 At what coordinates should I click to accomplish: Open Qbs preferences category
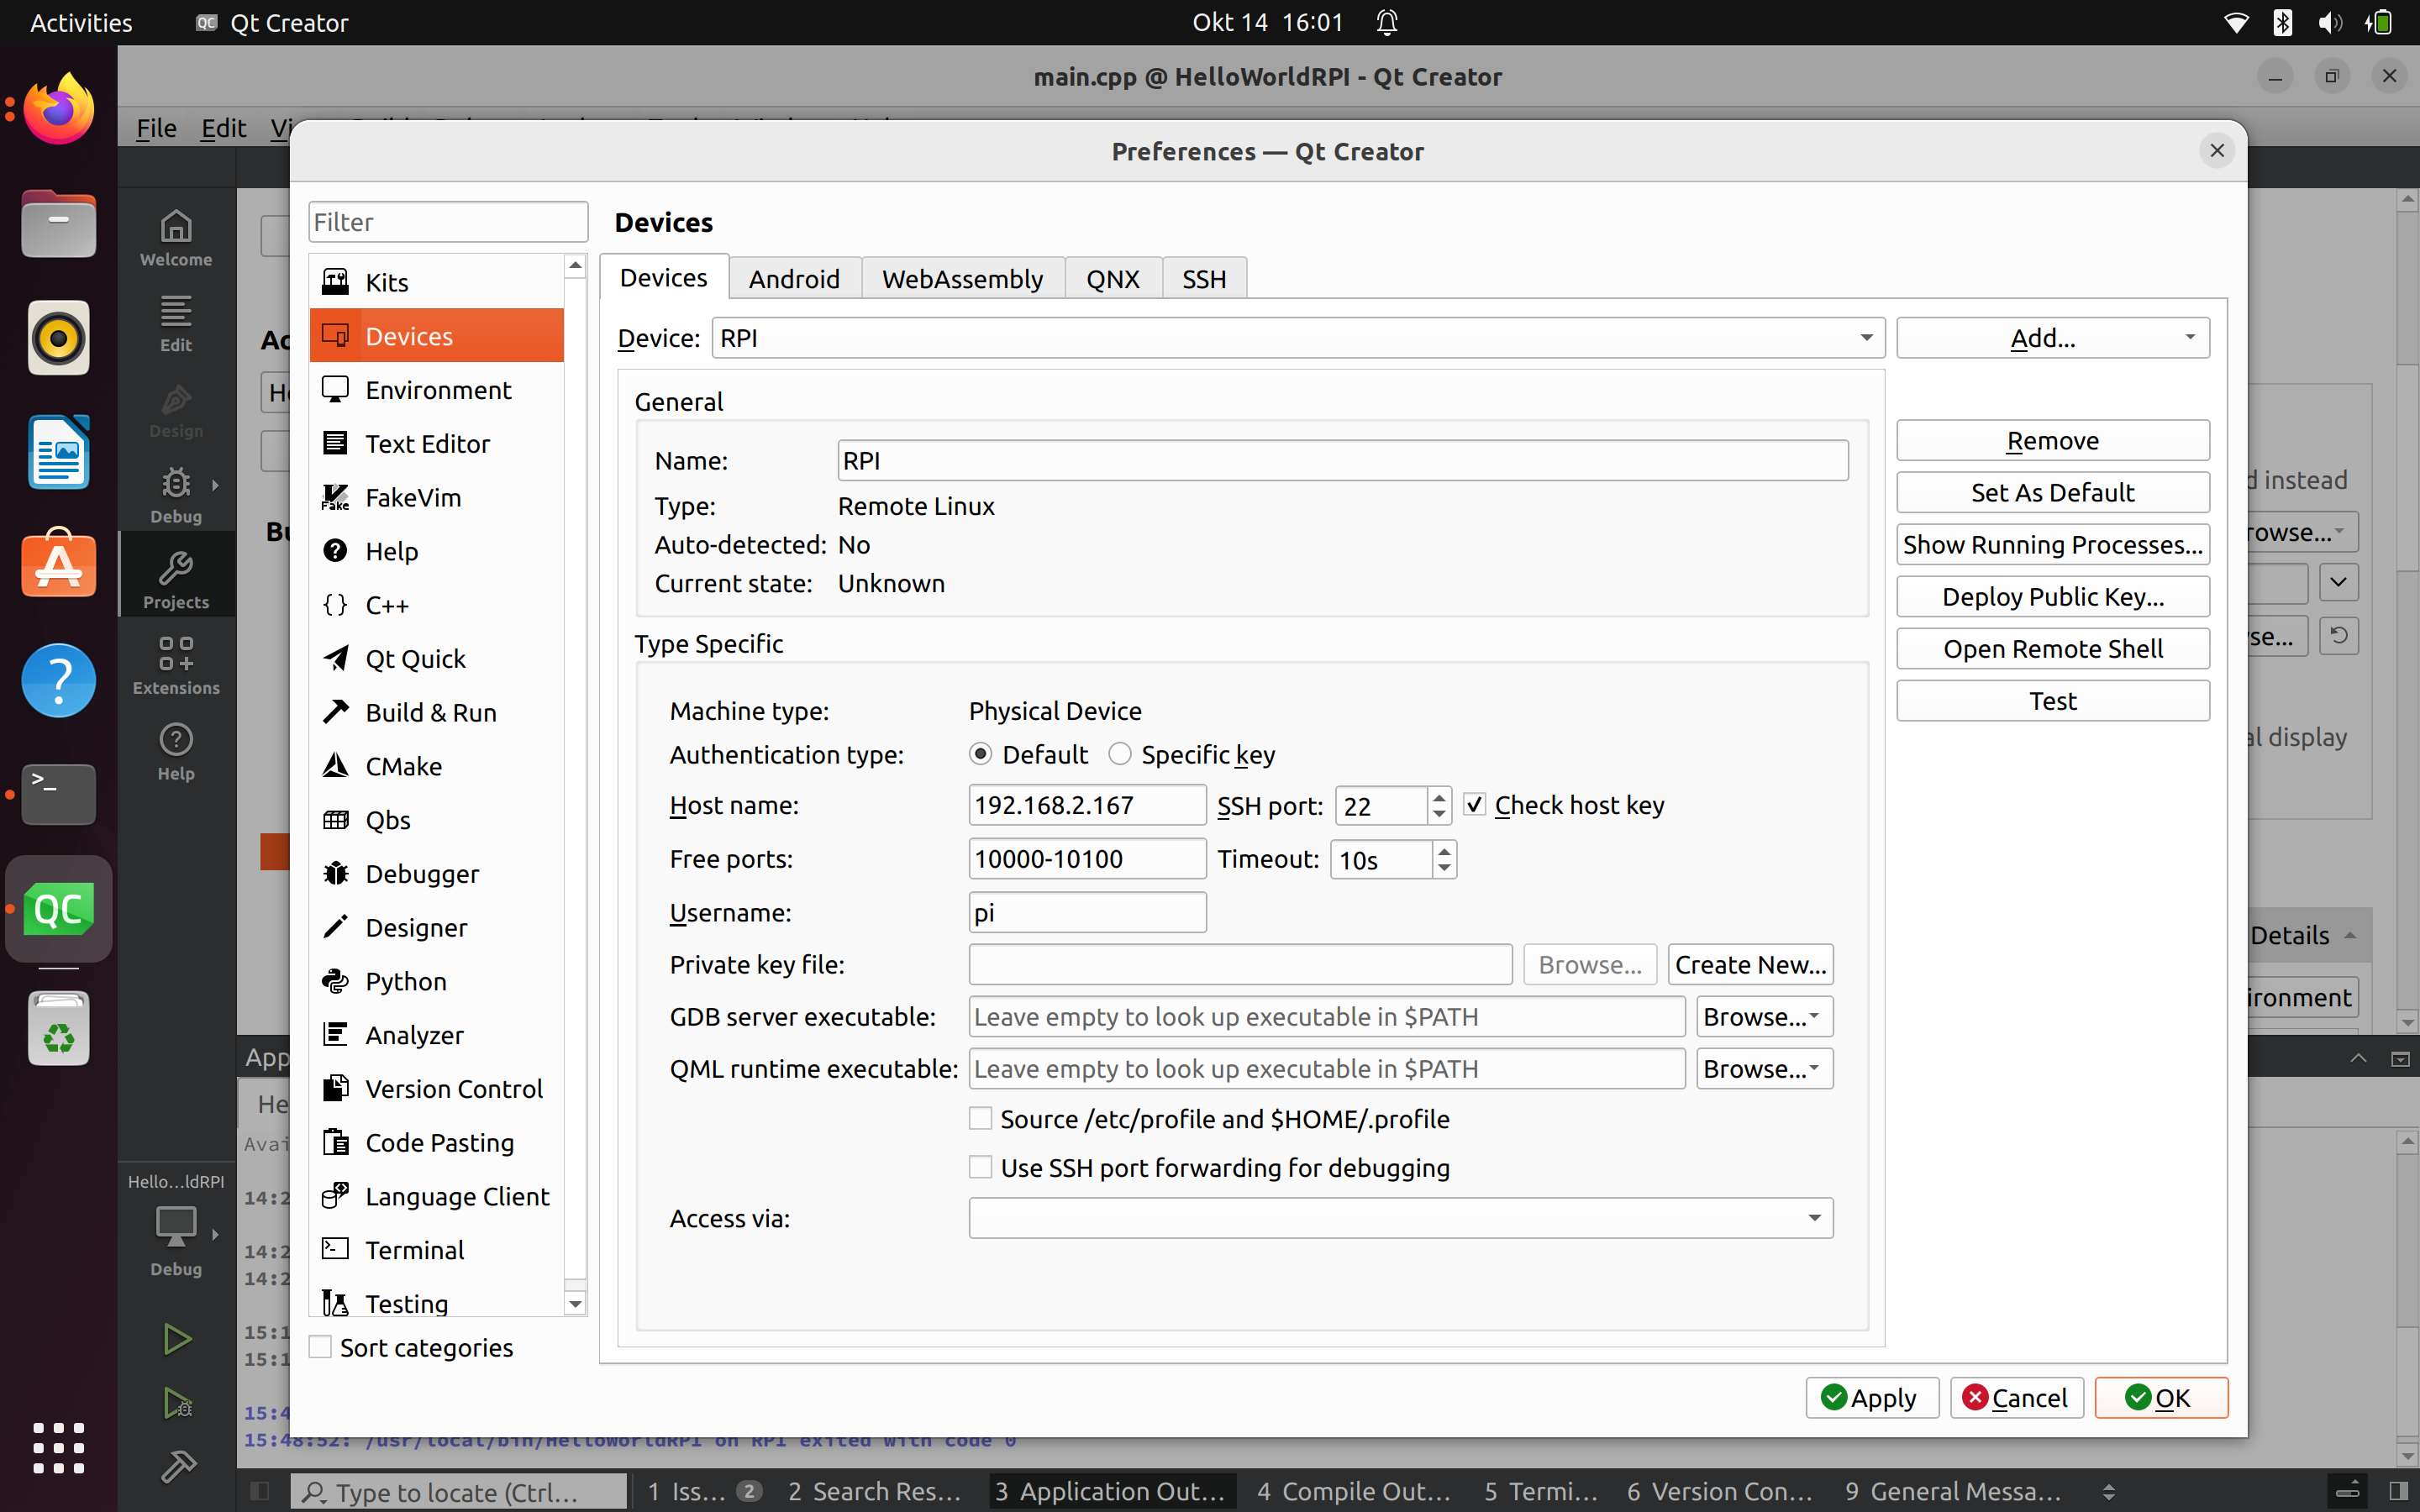(437, 820)
